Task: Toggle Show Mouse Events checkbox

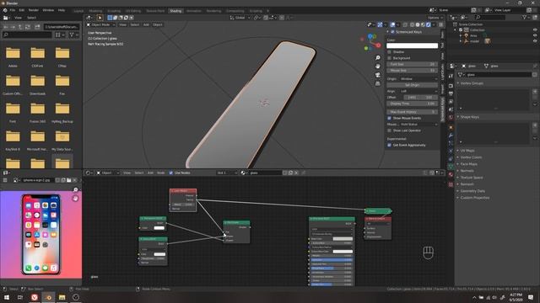Action: (390, 118)
